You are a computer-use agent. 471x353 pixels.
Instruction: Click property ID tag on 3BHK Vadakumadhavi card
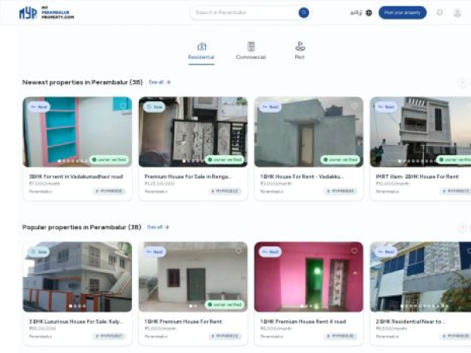coord(109,191)
